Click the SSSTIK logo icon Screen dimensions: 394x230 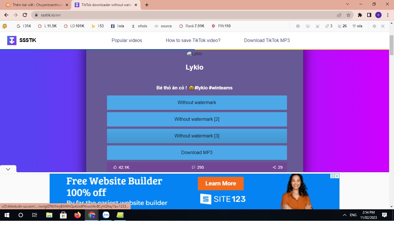click(12, 41)
